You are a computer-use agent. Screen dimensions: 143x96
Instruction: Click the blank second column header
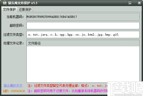click(131, 43)
